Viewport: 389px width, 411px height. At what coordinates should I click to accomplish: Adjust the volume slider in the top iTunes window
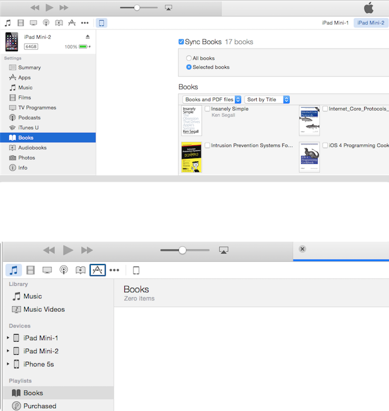pyautogui.click(x=139, y=8)
